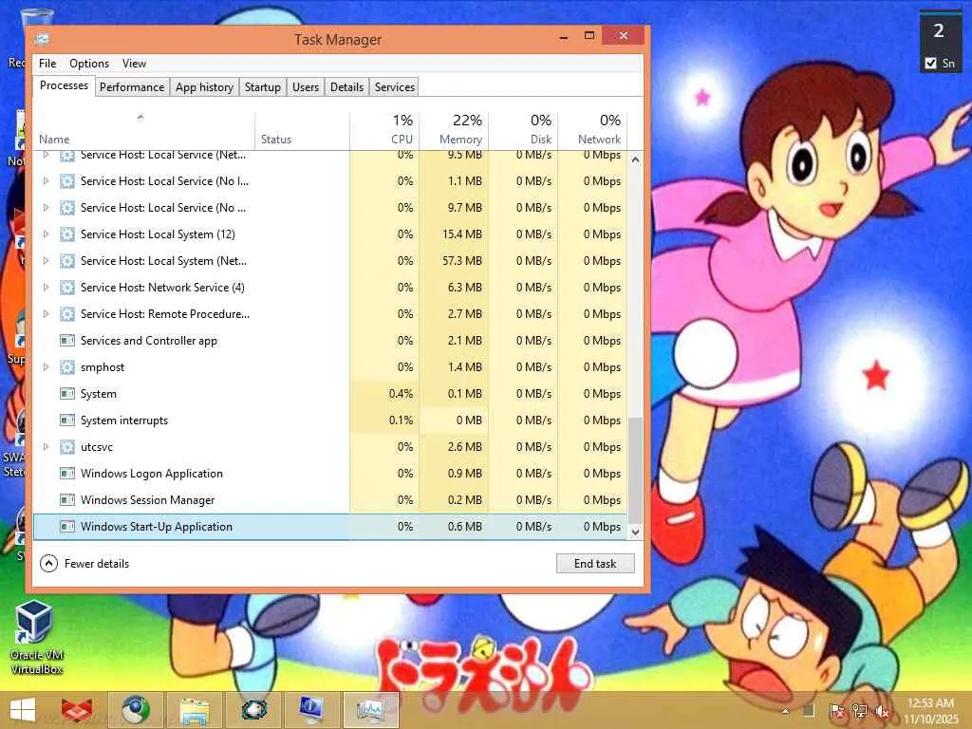Click icon beside Services and Controller app
The width and height of the screenshot is (972, 729).
coord(67,341)
